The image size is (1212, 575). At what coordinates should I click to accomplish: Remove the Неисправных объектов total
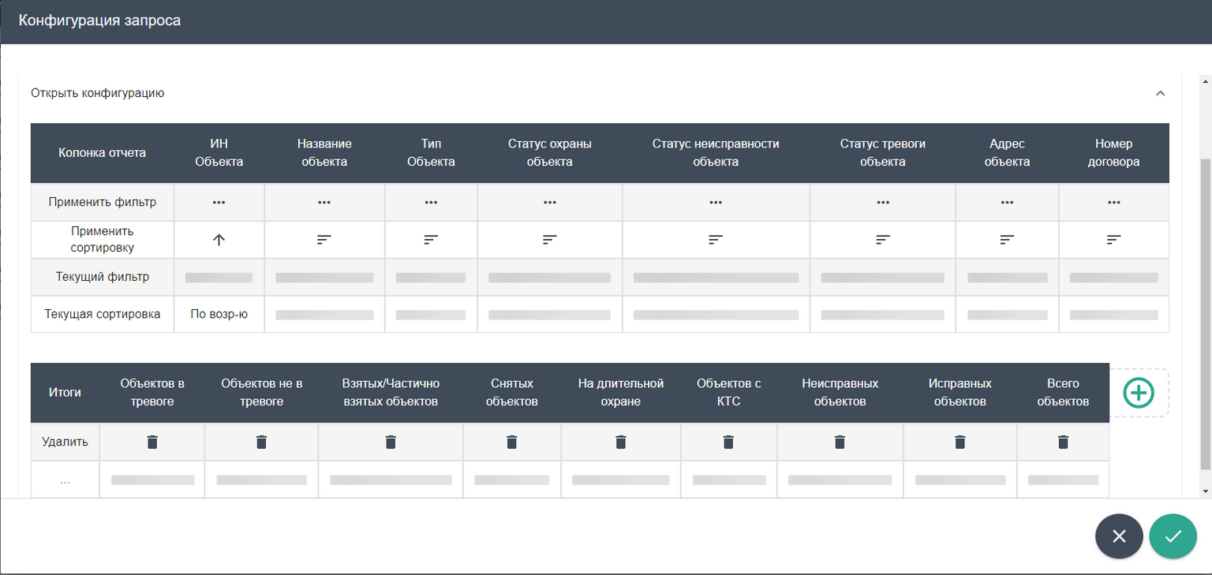[x=840, y=442]
